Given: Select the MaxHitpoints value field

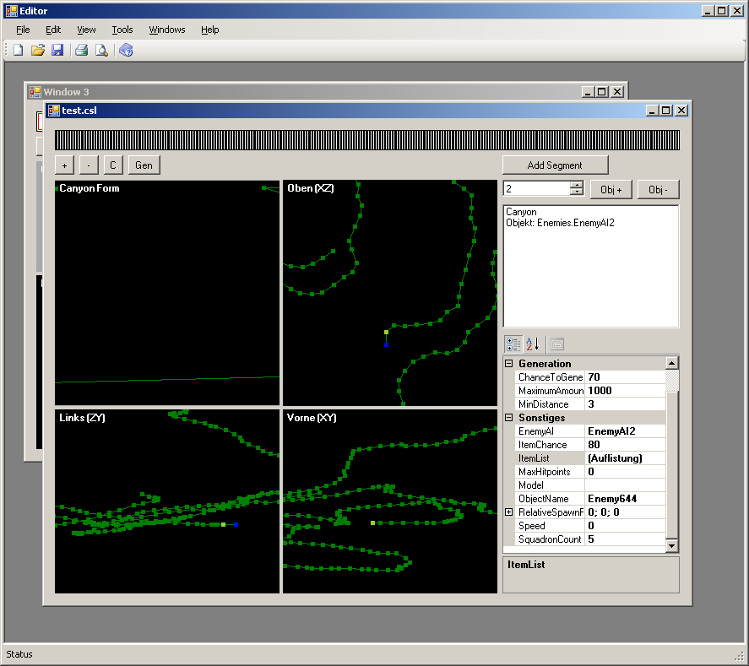Looking at the screenshot, I should point(625,472).
